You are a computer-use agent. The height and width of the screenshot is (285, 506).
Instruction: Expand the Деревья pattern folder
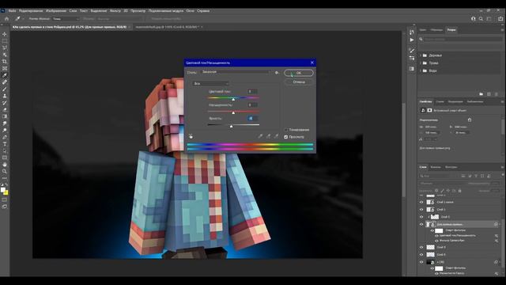(x=421, y=55)
